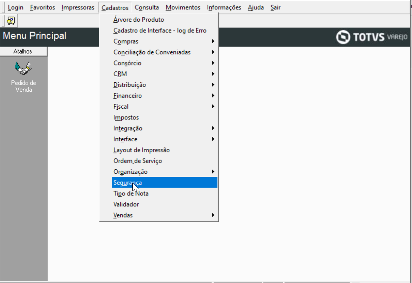Open the Login menu
The width and height of the screenshot is (412, 283).
(x=16, y=7)
